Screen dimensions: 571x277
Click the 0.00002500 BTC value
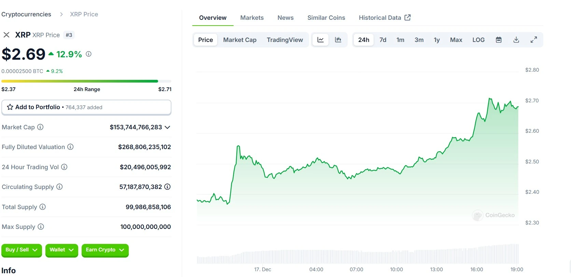click(22, 71)
